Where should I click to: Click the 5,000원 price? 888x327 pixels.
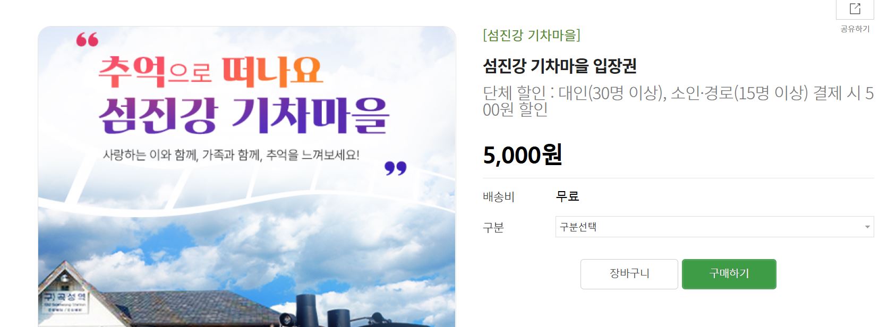tap(523, 155)
